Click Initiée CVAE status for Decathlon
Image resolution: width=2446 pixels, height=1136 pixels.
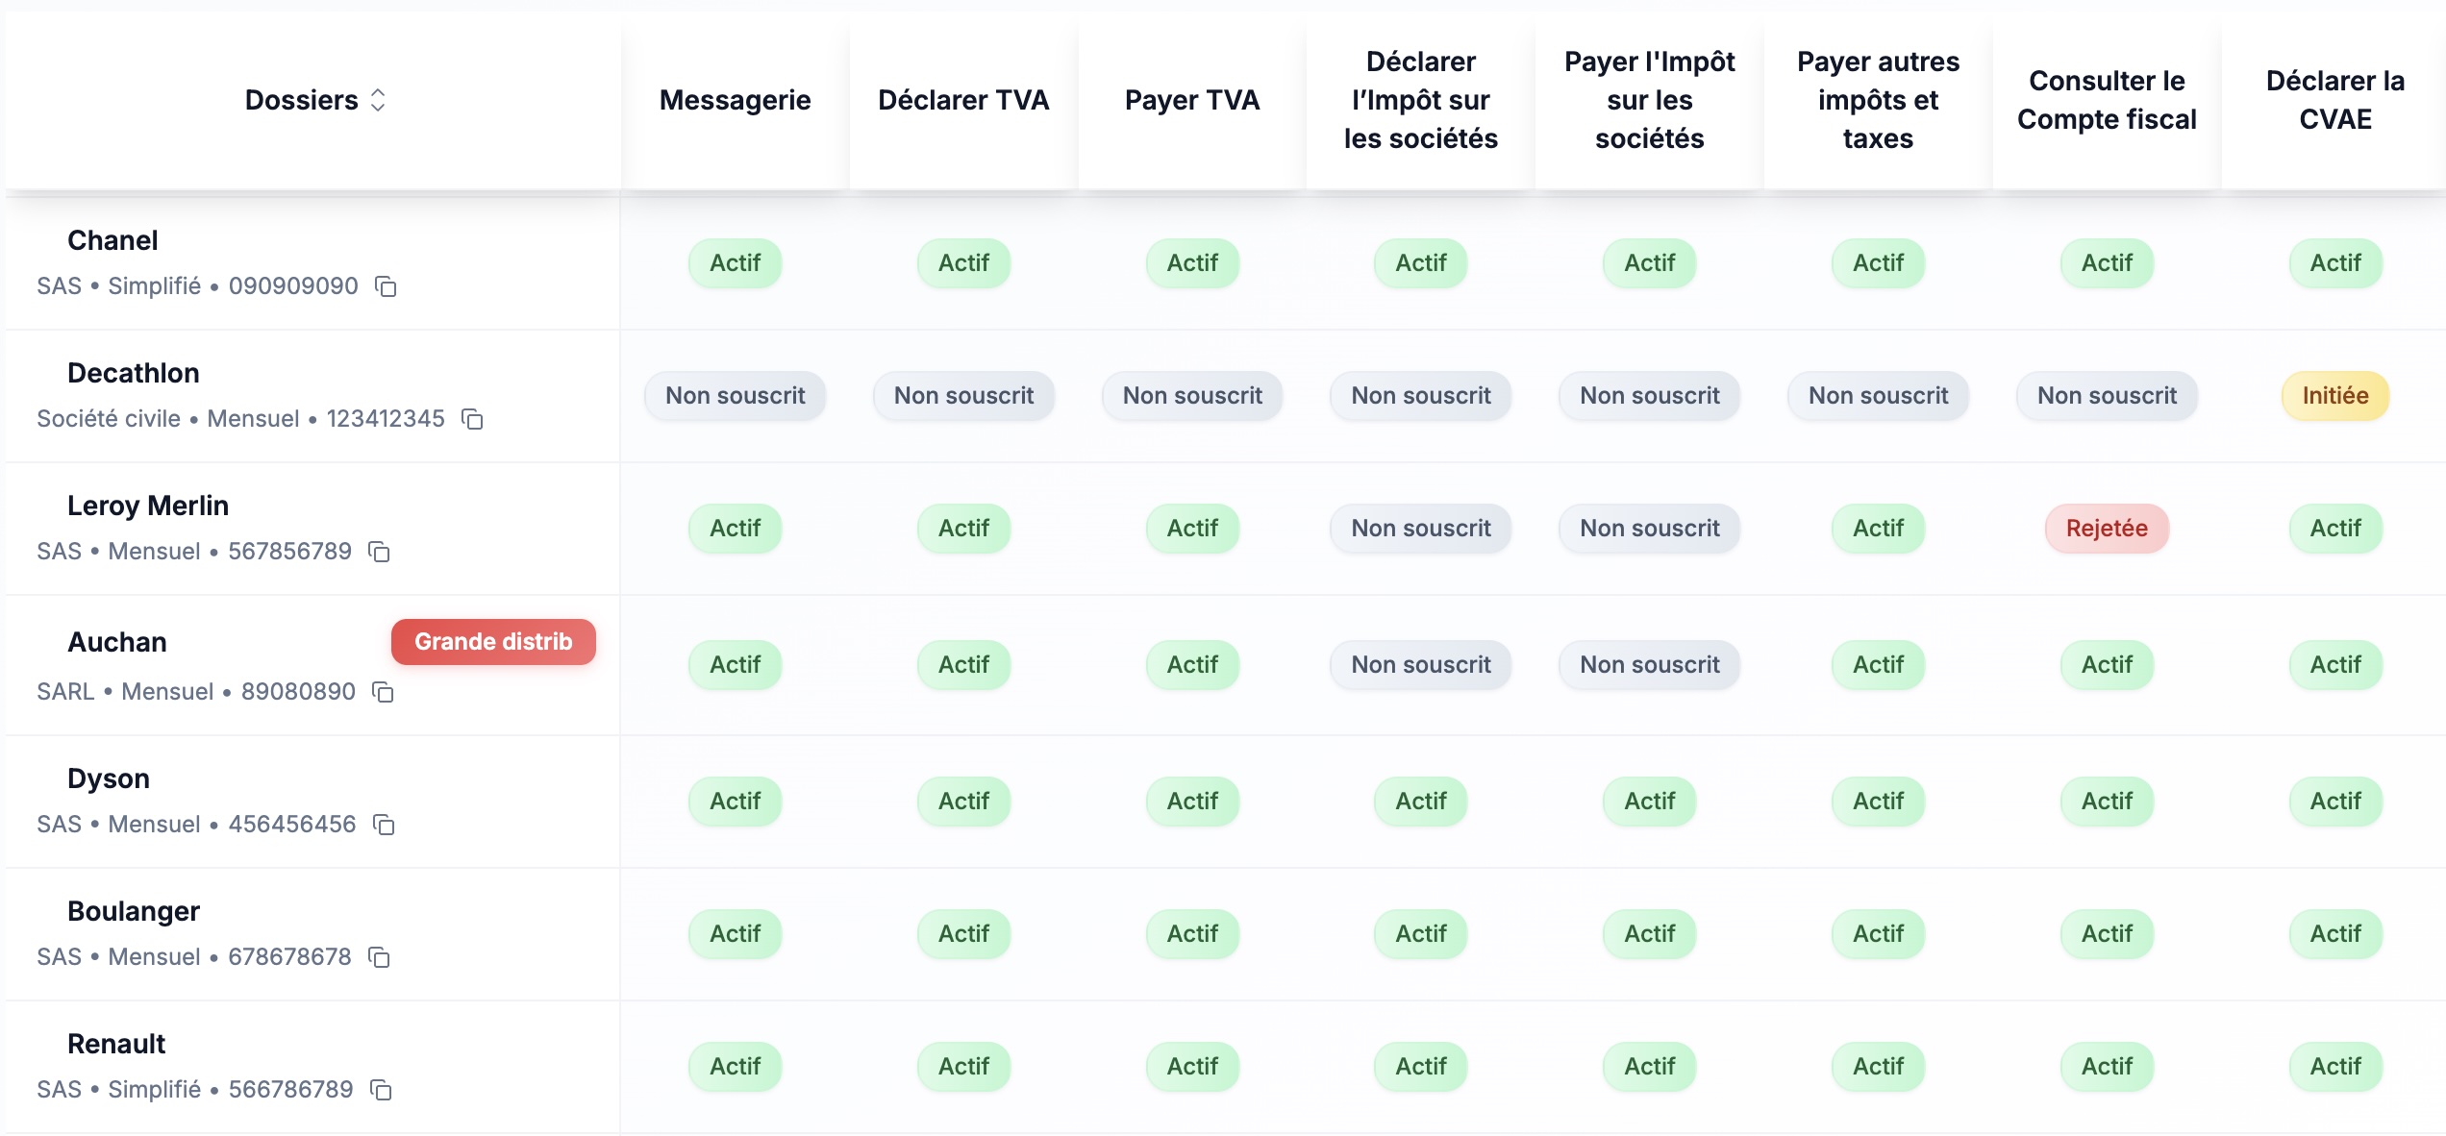click(x=2334, y=396)
